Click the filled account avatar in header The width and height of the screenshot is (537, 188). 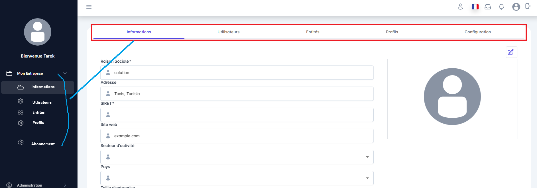[x=516, y=7]
